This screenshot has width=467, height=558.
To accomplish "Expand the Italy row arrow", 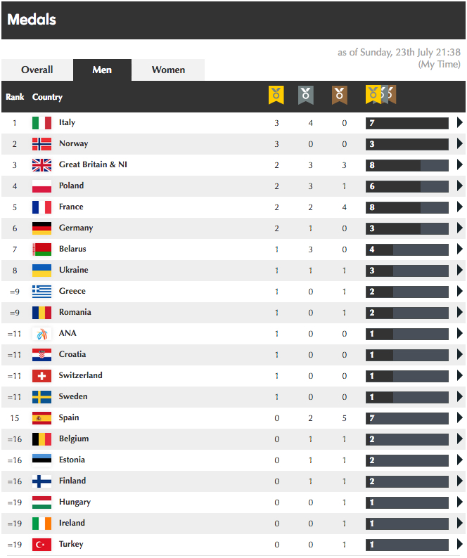I will pos(459,123).
